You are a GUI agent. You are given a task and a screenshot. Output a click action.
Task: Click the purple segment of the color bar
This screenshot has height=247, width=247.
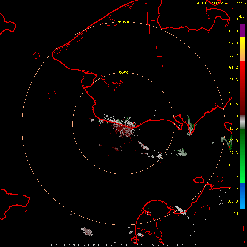242,30
